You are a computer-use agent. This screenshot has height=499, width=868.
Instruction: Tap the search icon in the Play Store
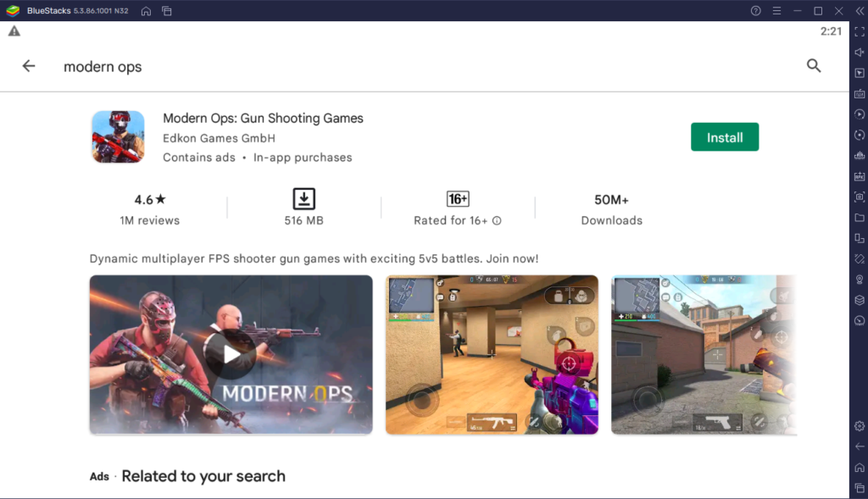[813, 65]
